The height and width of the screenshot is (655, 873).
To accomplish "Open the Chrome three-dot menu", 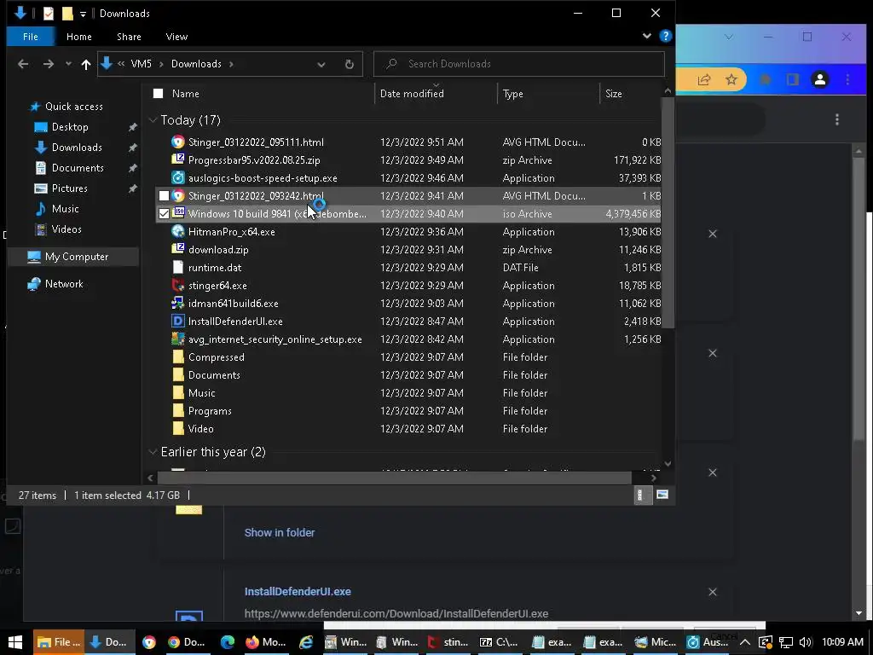I will point(847,79).
